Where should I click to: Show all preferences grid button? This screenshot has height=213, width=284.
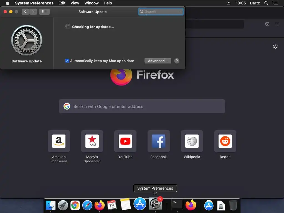point(44,12)
